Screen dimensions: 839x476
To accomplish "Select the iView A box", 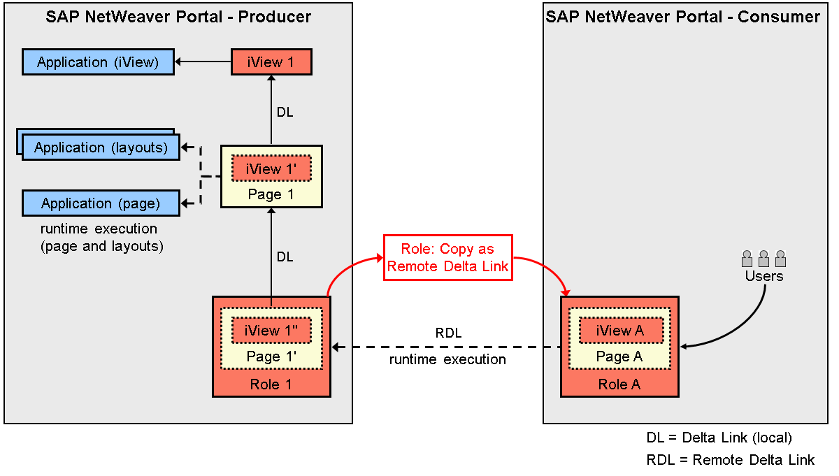I will tap(619, 331).
